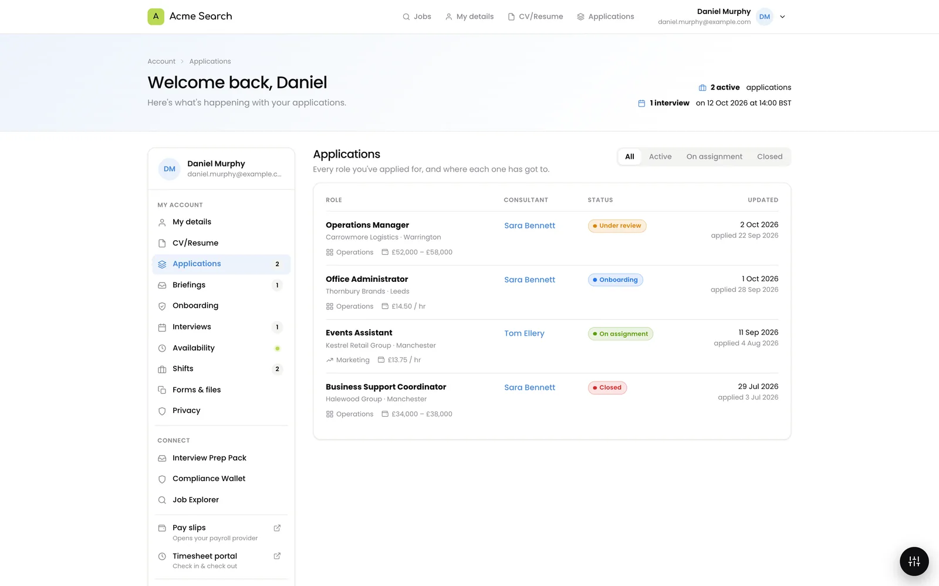Viewport: 939px width, 586px height.
Task: Click the Account breadcrumb link
Action: (x=161, y=62)
